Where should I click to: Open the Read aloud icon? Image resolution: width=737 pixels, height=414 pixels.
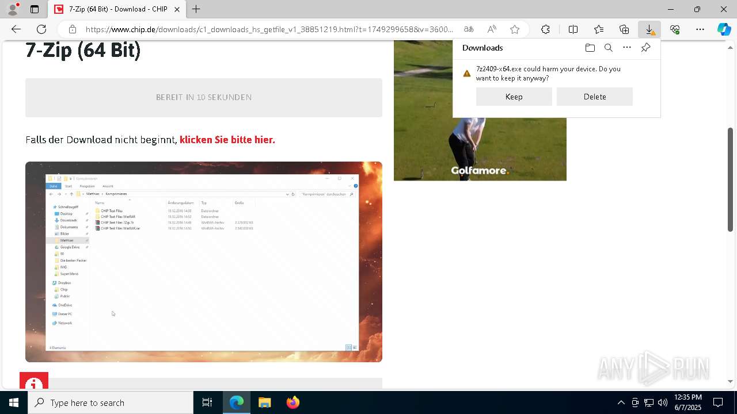492,29
